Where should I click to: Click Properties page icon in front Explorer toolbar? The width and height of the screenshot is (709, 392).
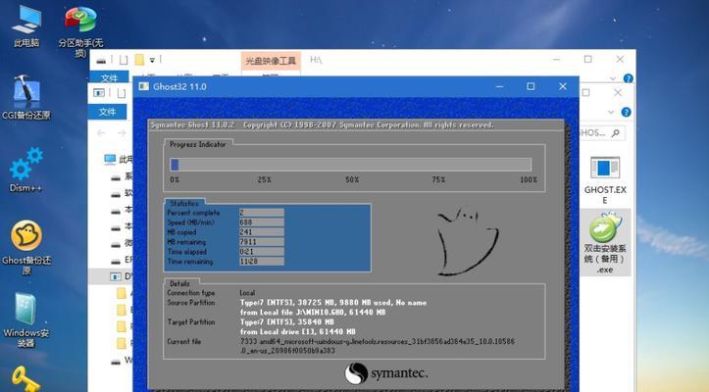[122, 93]
